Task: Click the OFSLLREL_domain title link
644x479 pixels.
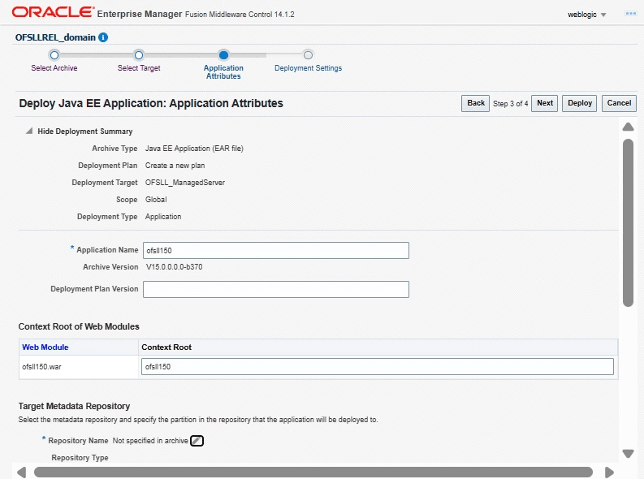Action: coord(55,37)
